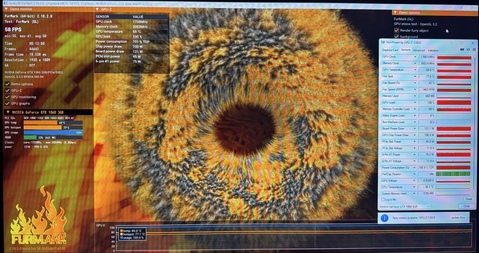Collapse the NVIDIA GeForce GTX 1060 3GB section

click(8, 112)
